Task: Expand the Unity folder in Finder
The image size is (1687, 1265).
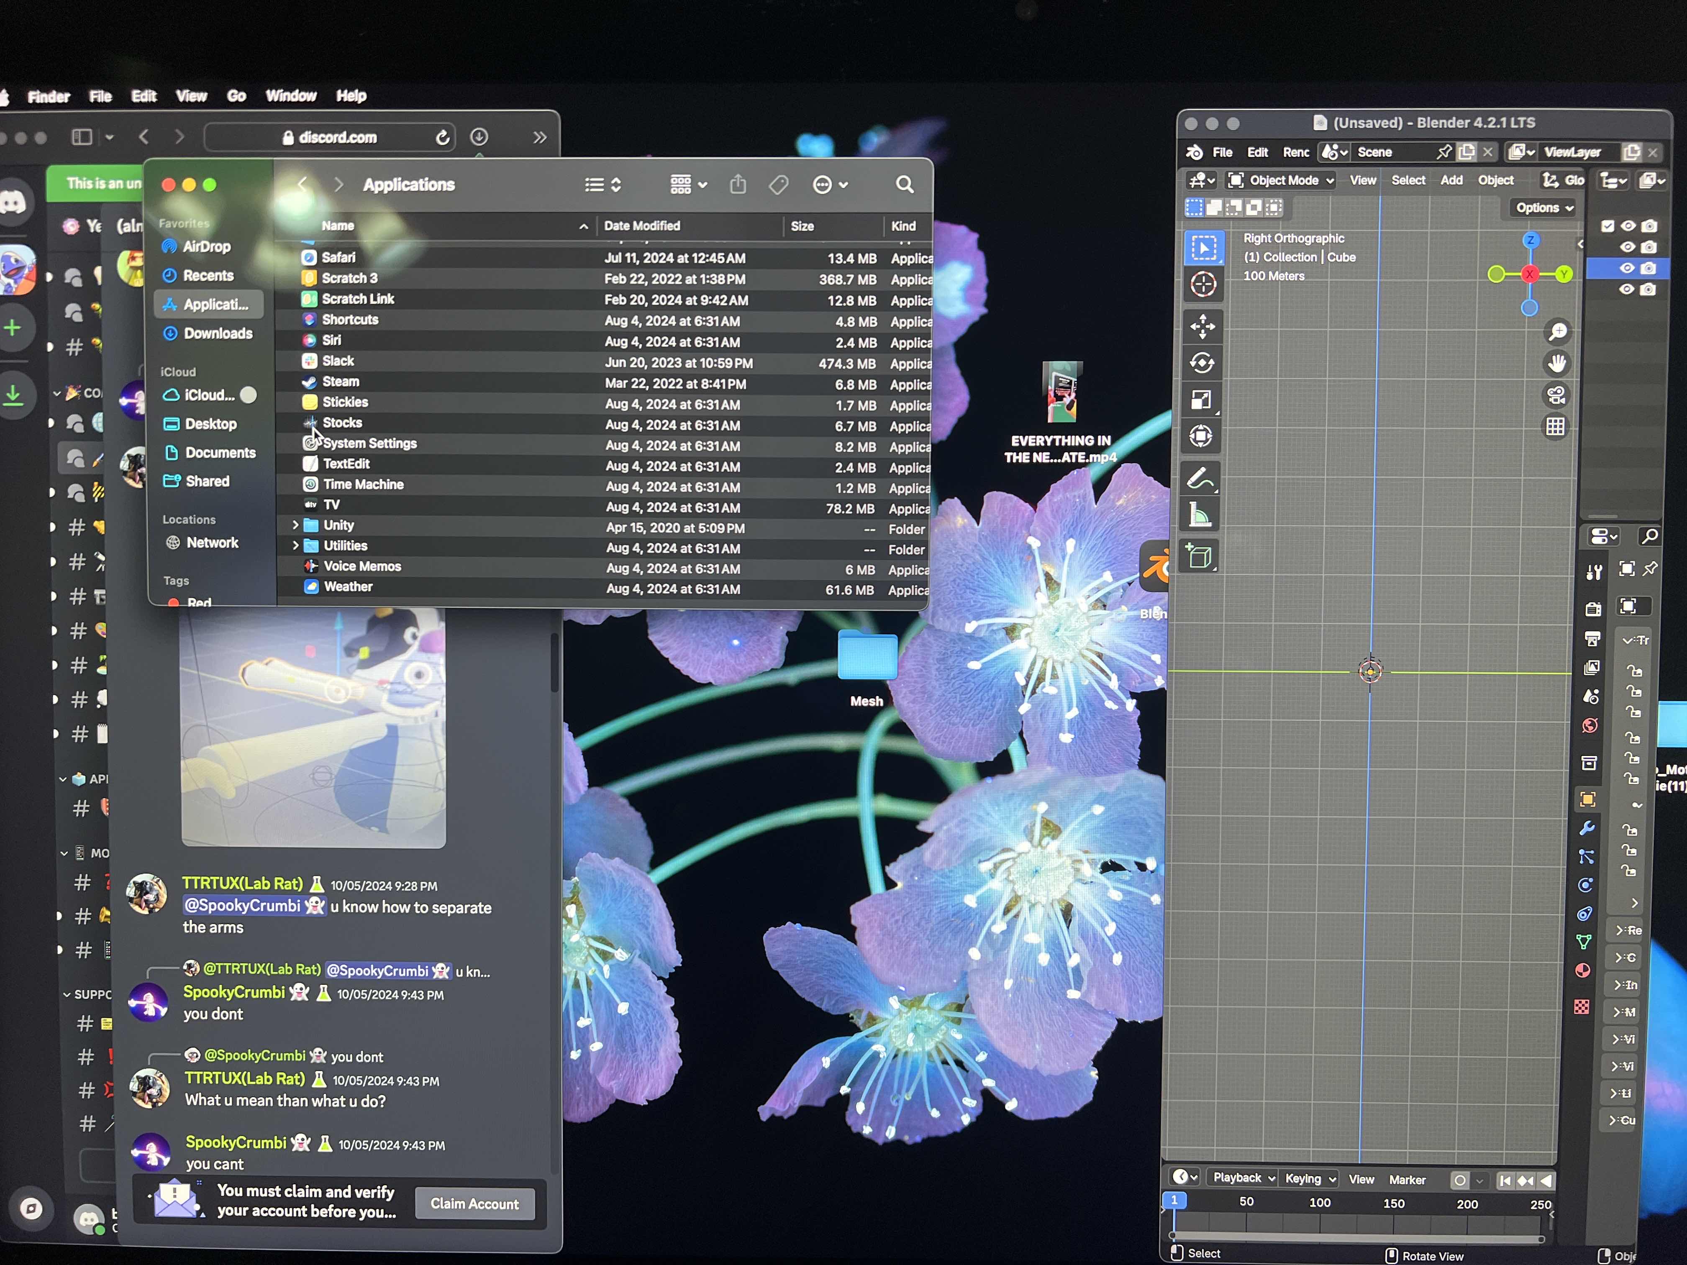Action: [295, 525]
